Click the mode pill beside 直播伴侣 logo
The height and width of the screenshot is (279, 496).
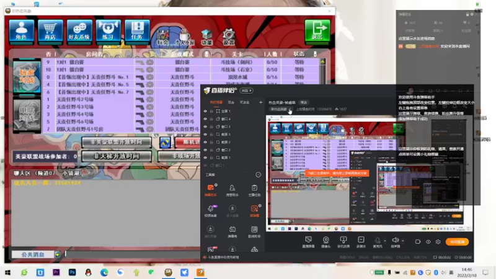point(246,91)
